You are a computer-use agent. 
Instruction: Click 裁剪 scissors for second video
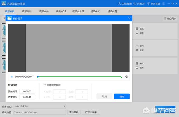pyautogui.click(x=140, y=50)
